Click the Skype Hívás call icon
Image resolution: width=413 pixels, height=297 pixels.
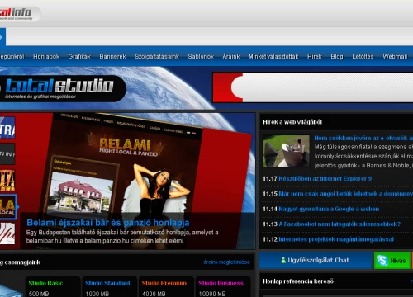click(382, 260)
